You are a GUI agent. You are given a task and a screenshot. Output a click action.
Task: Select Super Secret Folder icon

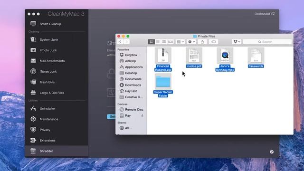(163, 82)
